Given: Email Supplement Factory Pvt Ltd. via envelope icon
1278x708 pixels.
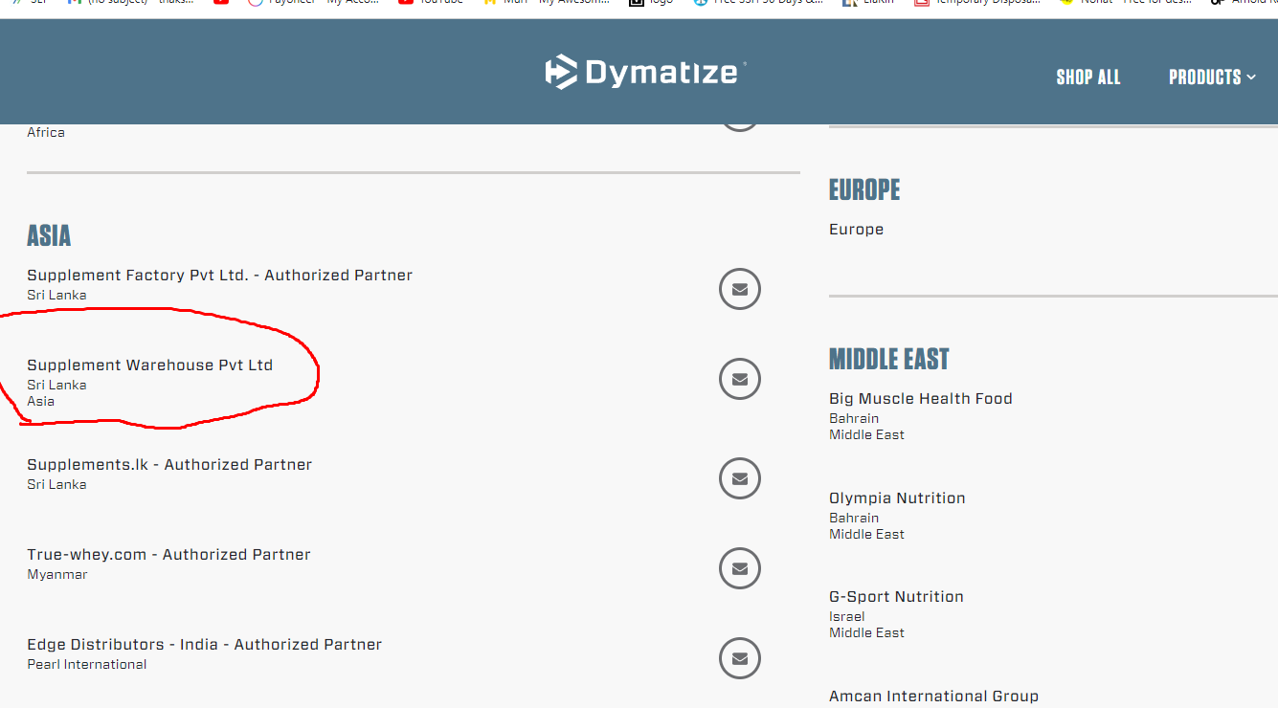Looking at the screenshot, I should coord(739,289).
